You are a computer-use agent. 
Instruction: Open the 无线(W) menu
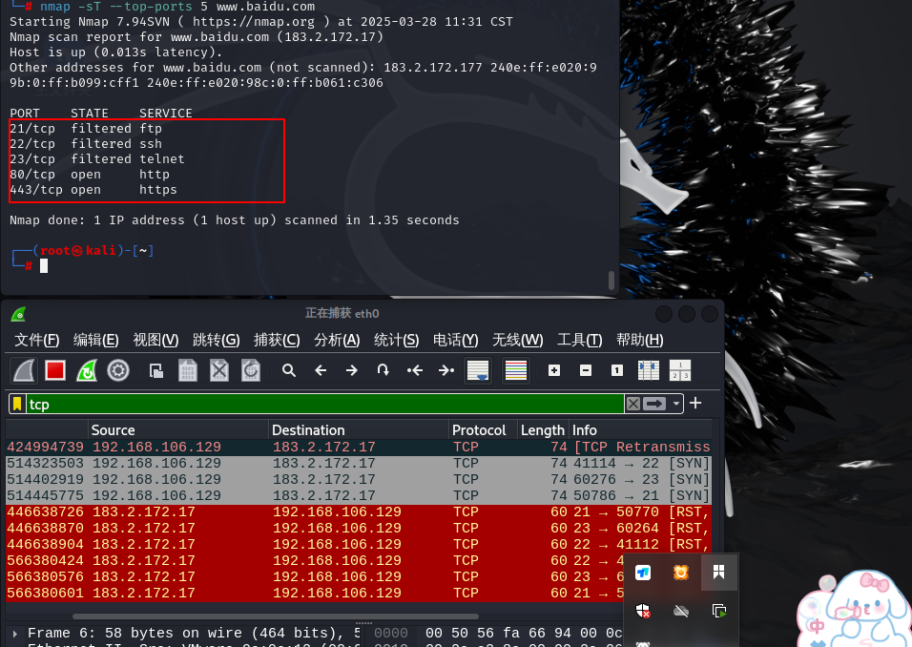point(518,340)
